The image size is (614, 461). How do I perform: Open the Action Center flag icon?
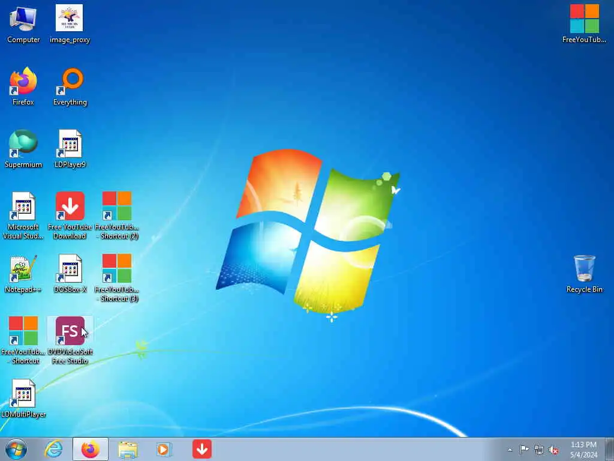pos(524,450)
